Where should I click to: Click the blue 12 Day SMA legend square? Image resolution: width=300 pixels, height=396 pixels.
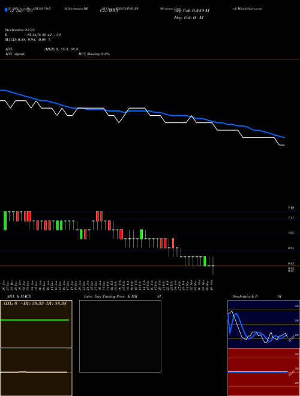[7, 10]
